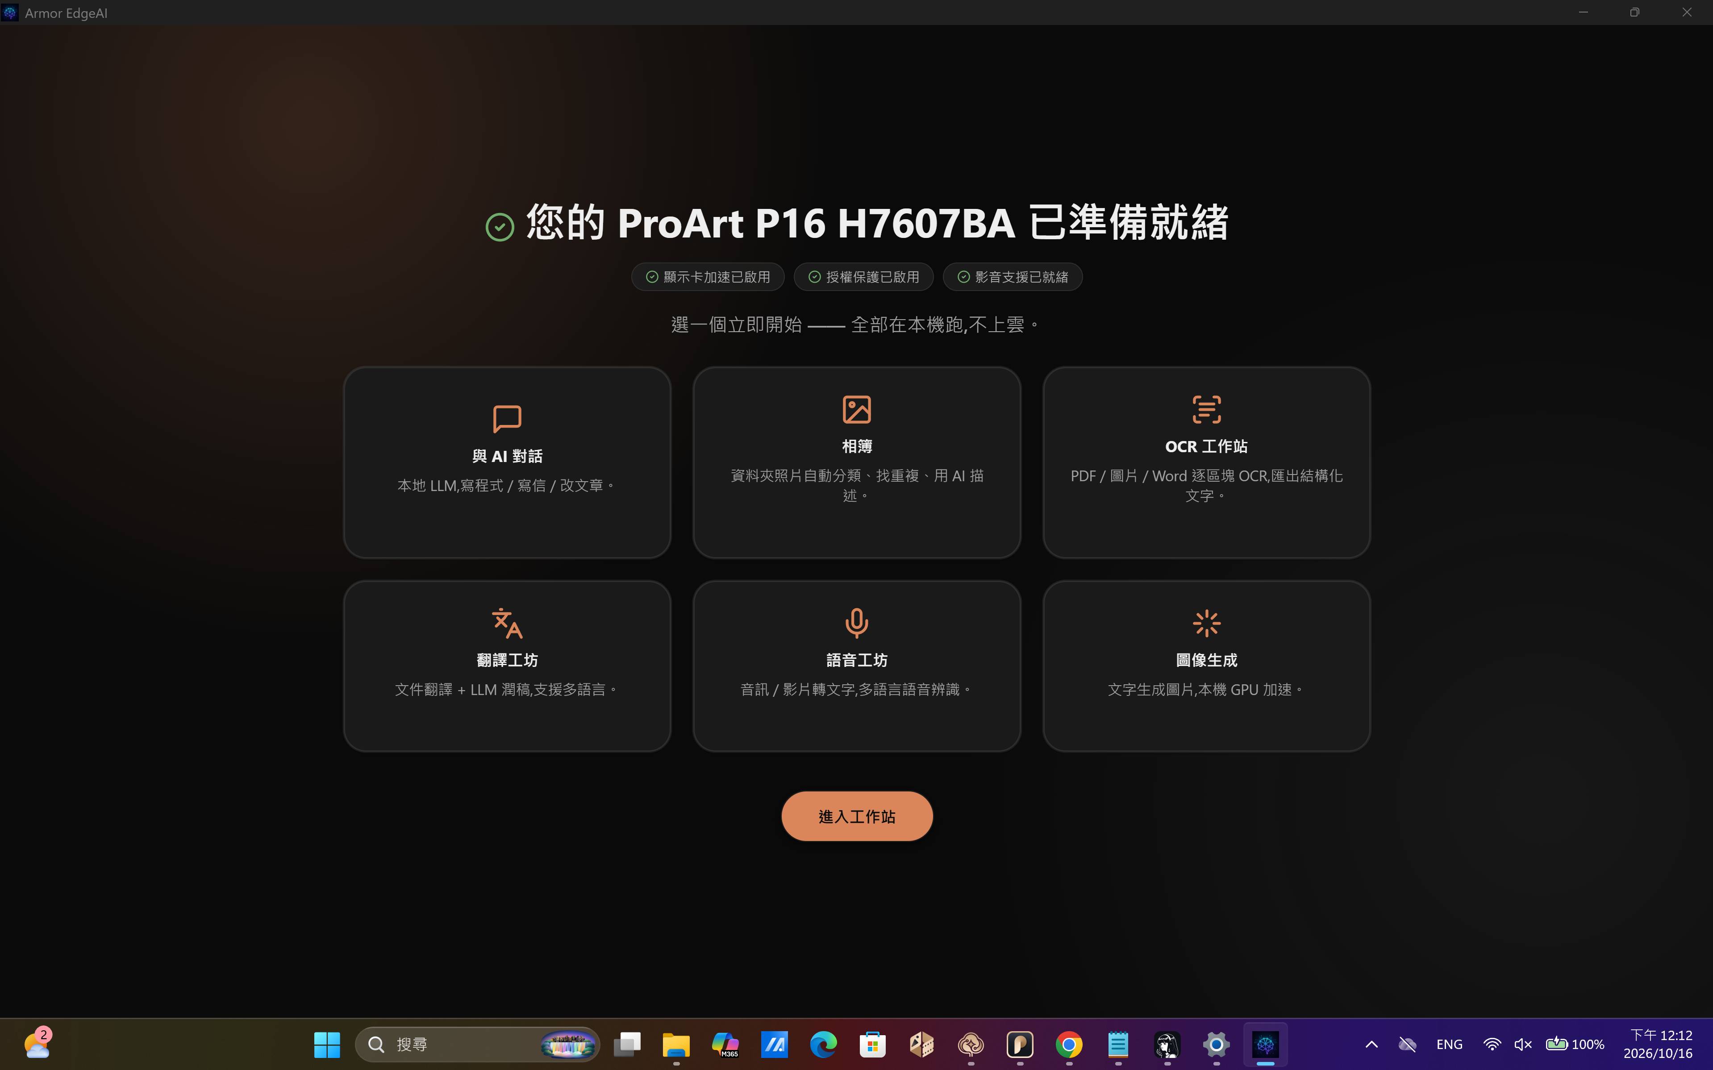Open Task View from the taskbar
Screen dimensions: 1713x1070
coord(627,1044)
